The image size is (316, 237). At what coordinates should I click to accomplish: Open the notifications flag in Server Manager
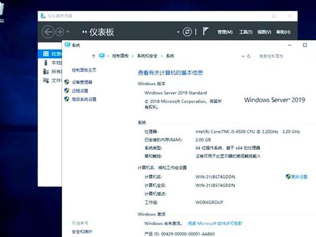click(205, 32)
